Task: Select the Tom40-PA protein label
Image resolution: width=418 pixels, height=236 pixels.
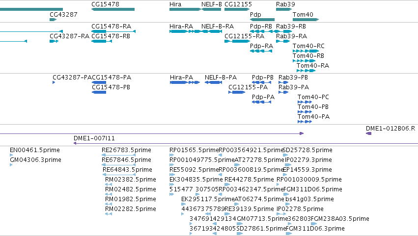Action: pos(313,117)
